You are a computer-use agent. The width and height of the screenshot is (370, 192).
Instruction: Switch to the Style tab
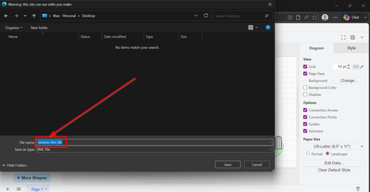click(351, 48)
